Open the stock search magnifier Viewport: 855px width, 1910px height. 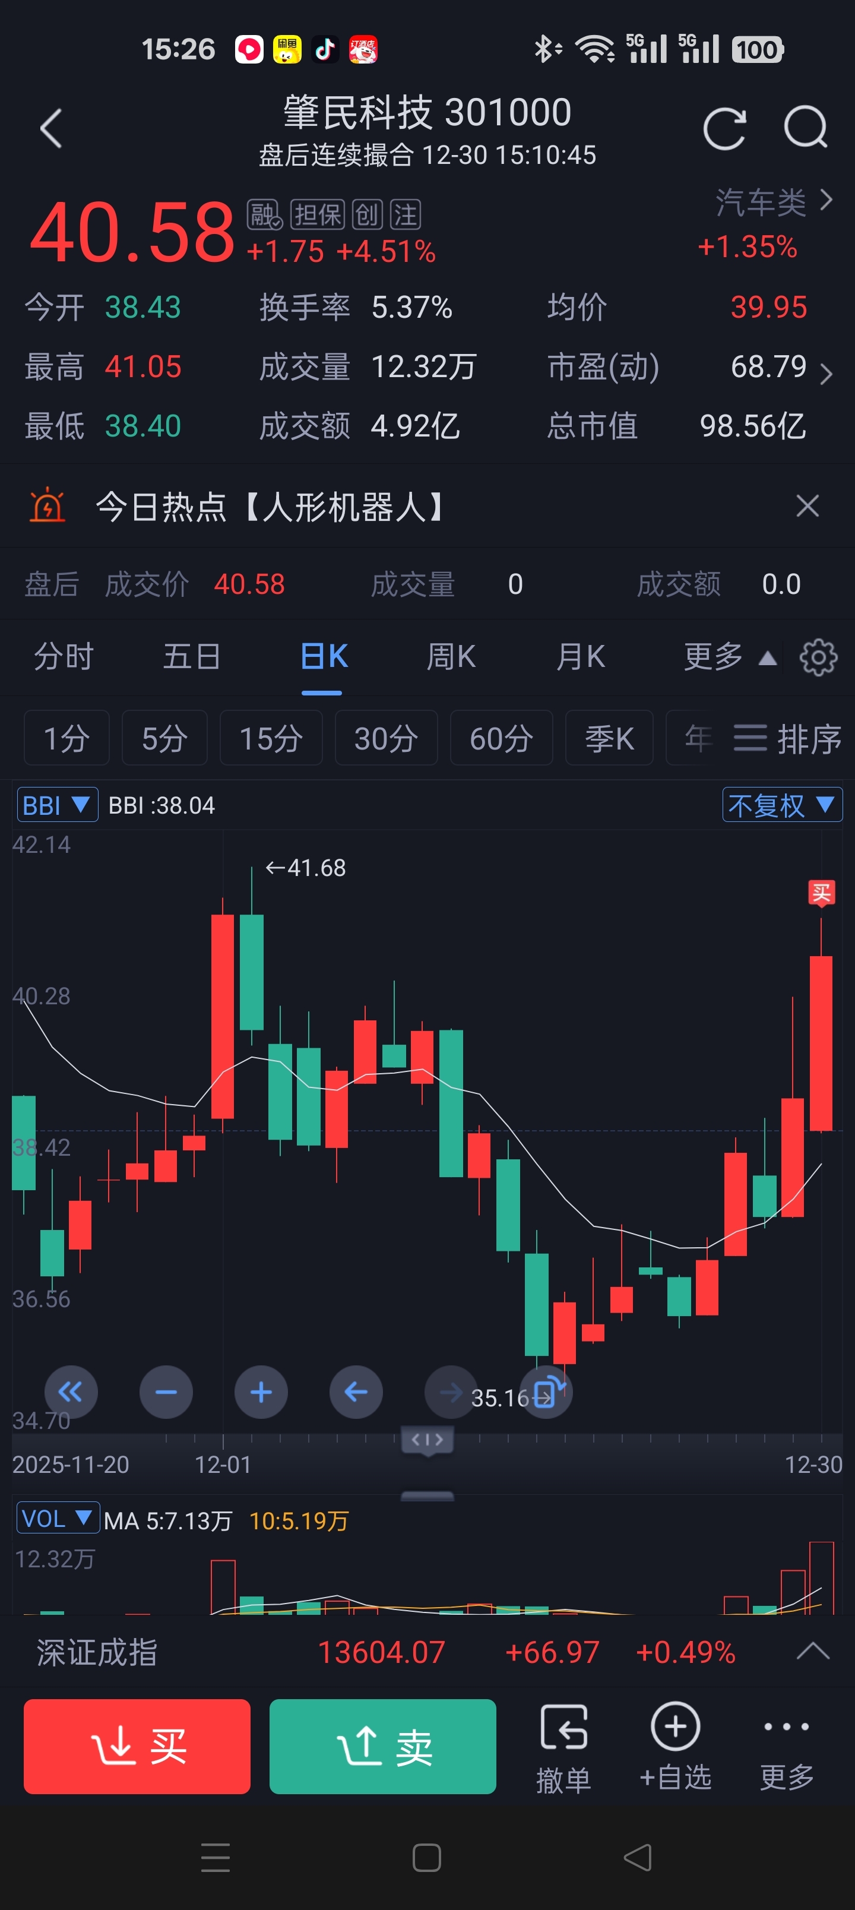tap(806, 128)
